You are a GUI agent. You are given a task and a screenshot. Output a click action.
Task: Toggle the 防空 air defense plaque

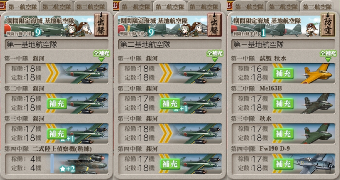[x=328, y=25]
